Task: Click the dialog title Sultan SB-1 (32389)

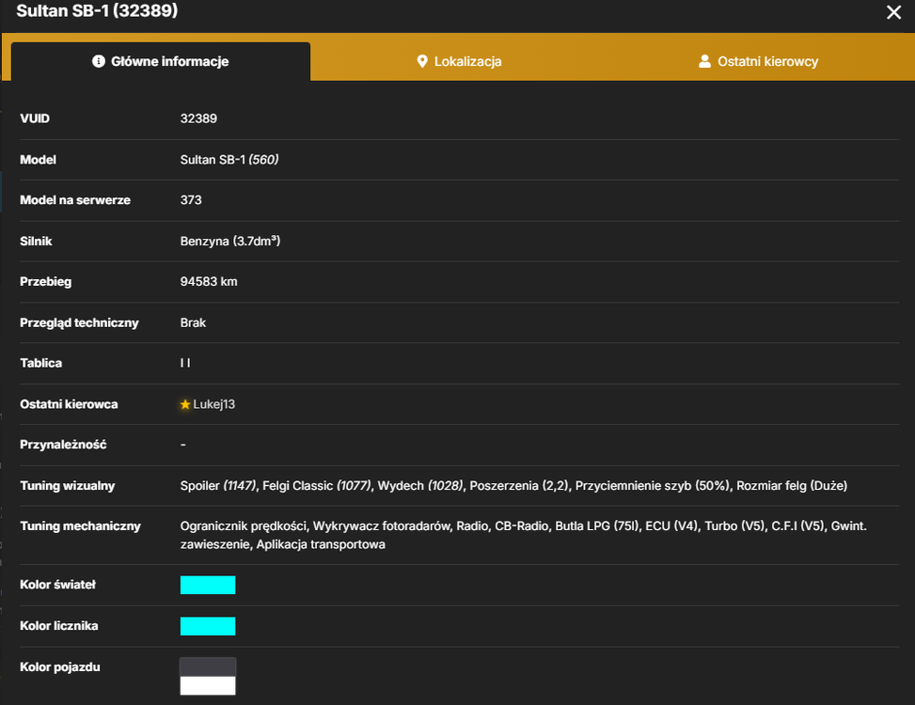Action: pos(97,10)
